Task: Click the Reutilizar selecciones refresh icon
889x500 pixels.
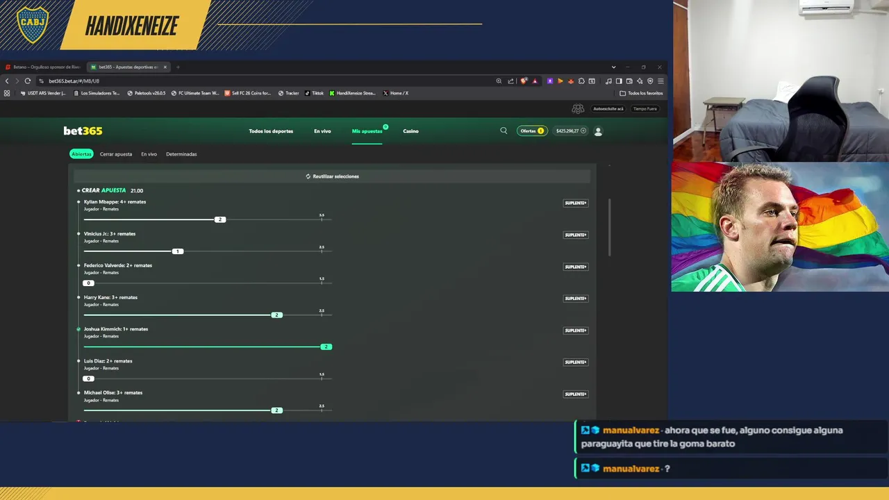Action: pyautogui.click(x=308, y=176)
